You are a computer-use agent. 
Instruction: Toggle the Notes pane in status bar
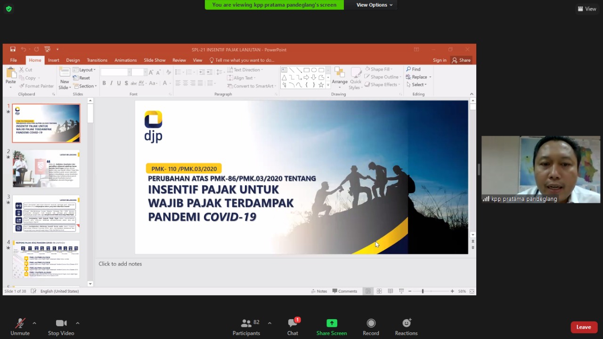pyautogui.click(x=319, y=291)
